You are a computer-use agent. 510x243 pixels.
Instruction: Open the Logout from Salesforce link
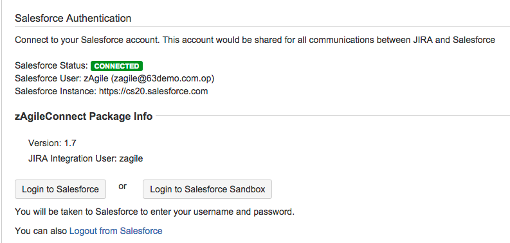(x=116, y=231)
